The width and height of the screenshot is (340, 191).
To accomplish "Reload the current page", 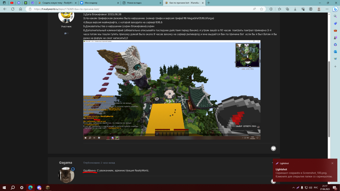I will pyautogui.click(x=13, y=9).
